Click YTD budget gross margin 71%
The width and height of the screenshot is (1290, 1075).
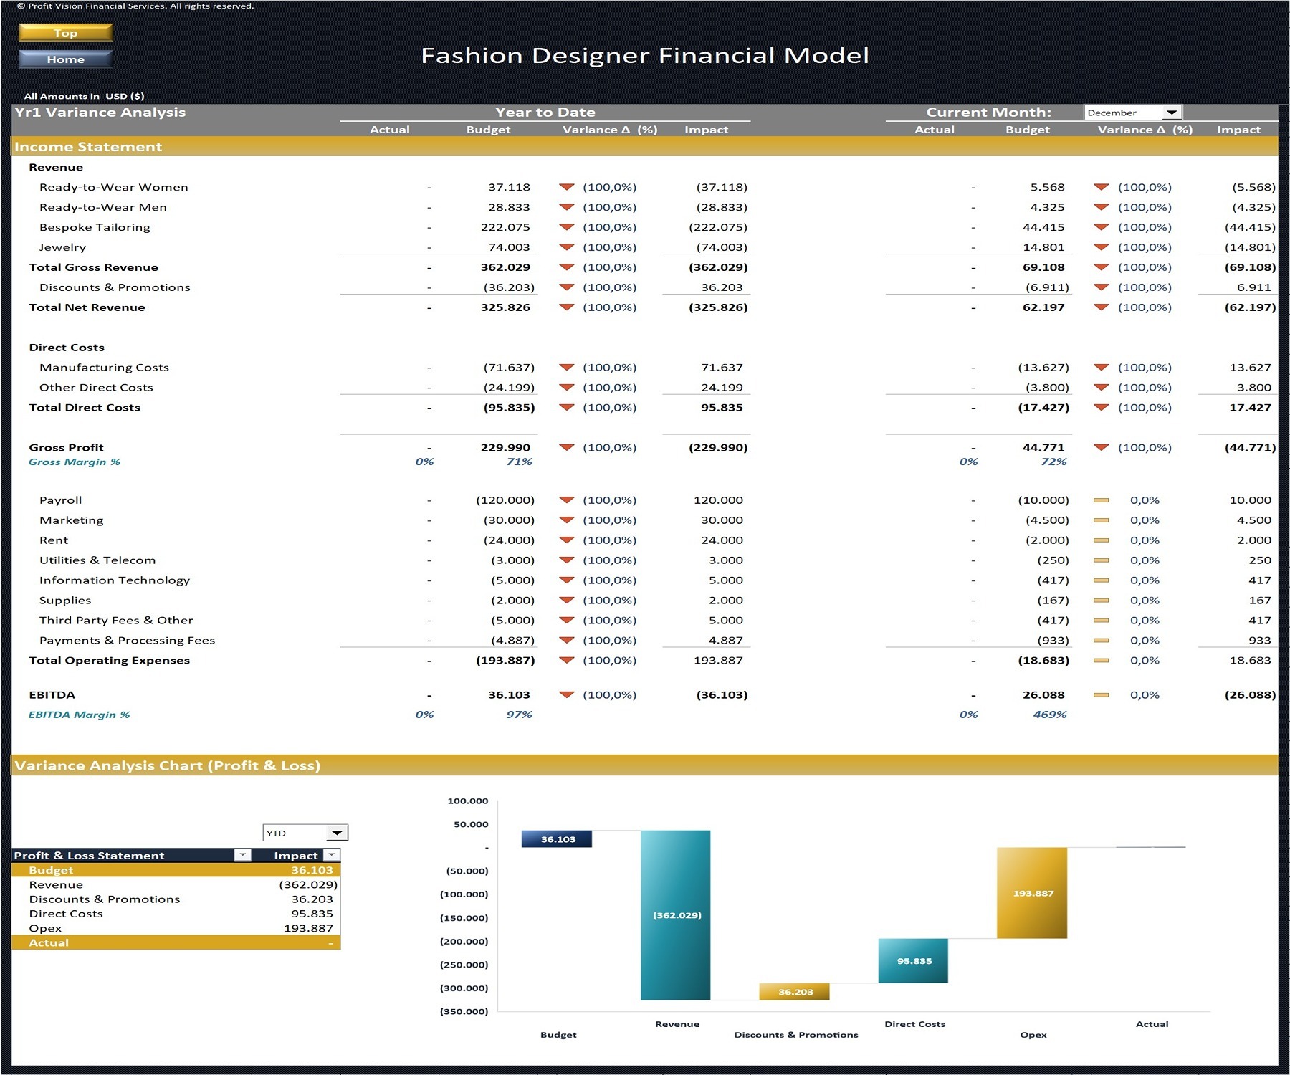coord(519,462)
